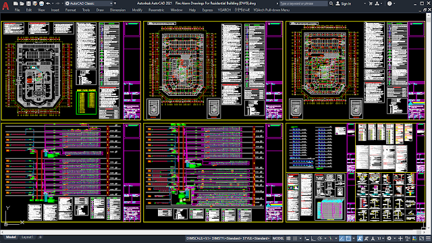Open the Express menu
This screenshot has height=243, width=432.
tap(207, 10)
